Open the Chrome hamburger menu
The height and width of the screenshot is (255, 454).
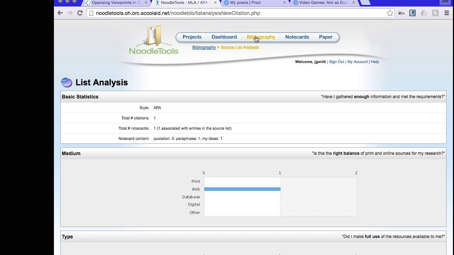(447, 13)
